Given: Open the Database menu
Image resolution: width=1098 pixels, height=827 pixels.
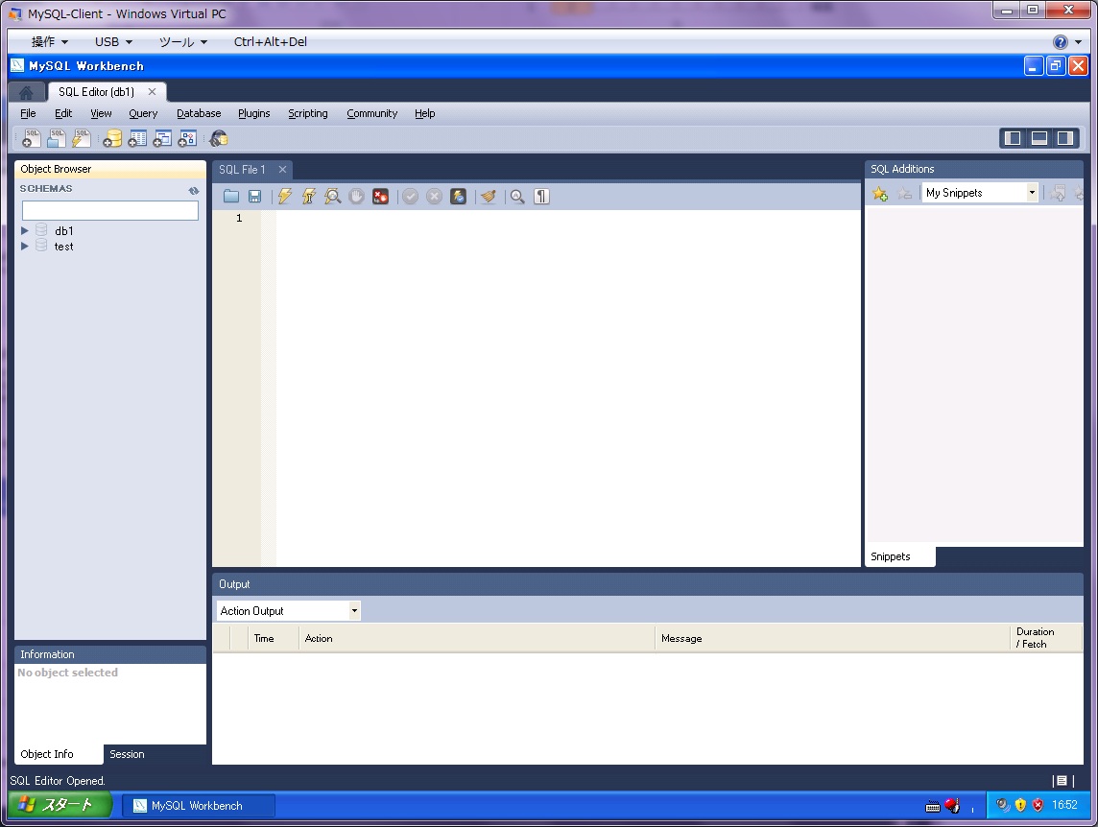Looking at the screenshot, I should 199,113.
